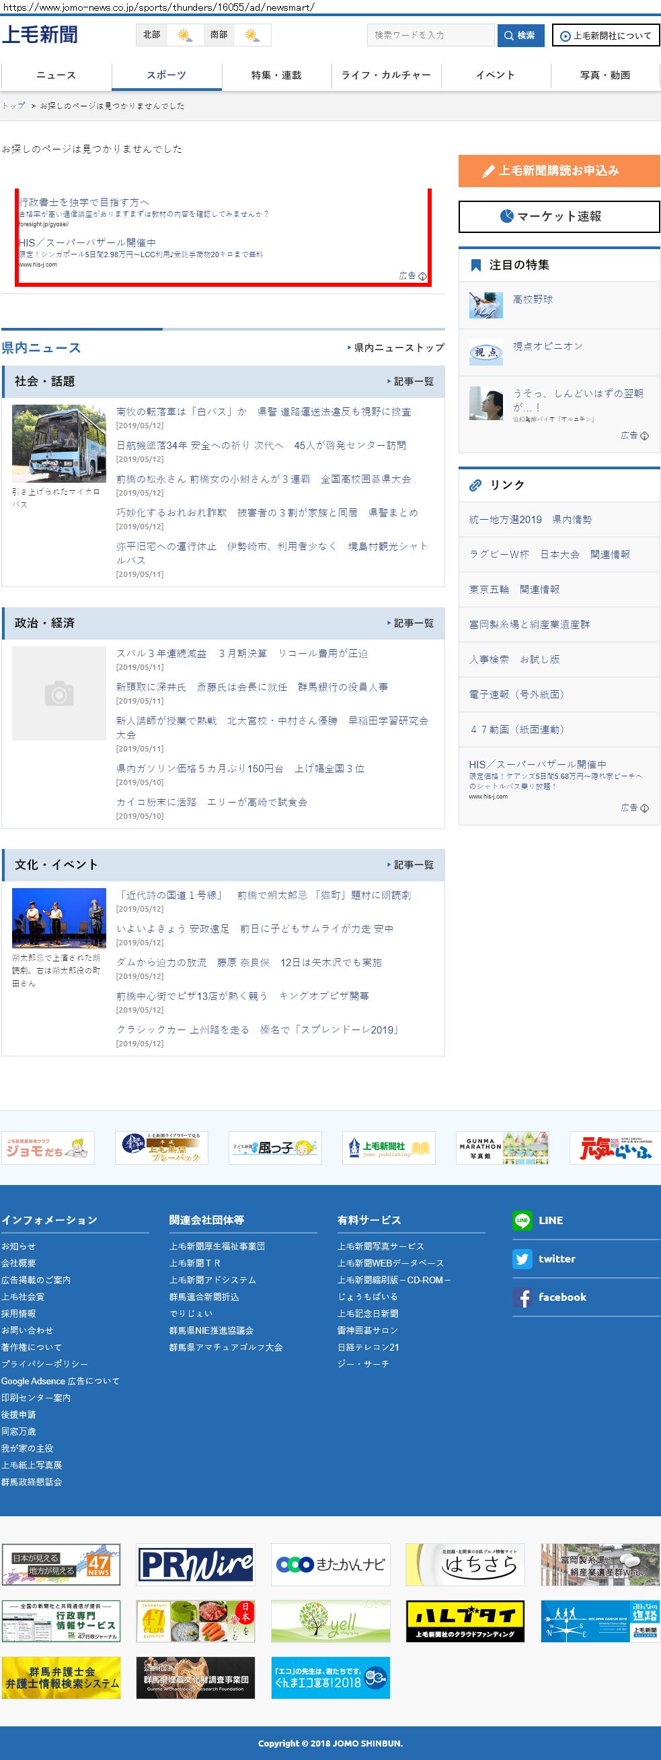Open the マーケット速報 button
Screen dimensions: 661x1760
click(x=559, y=217)
